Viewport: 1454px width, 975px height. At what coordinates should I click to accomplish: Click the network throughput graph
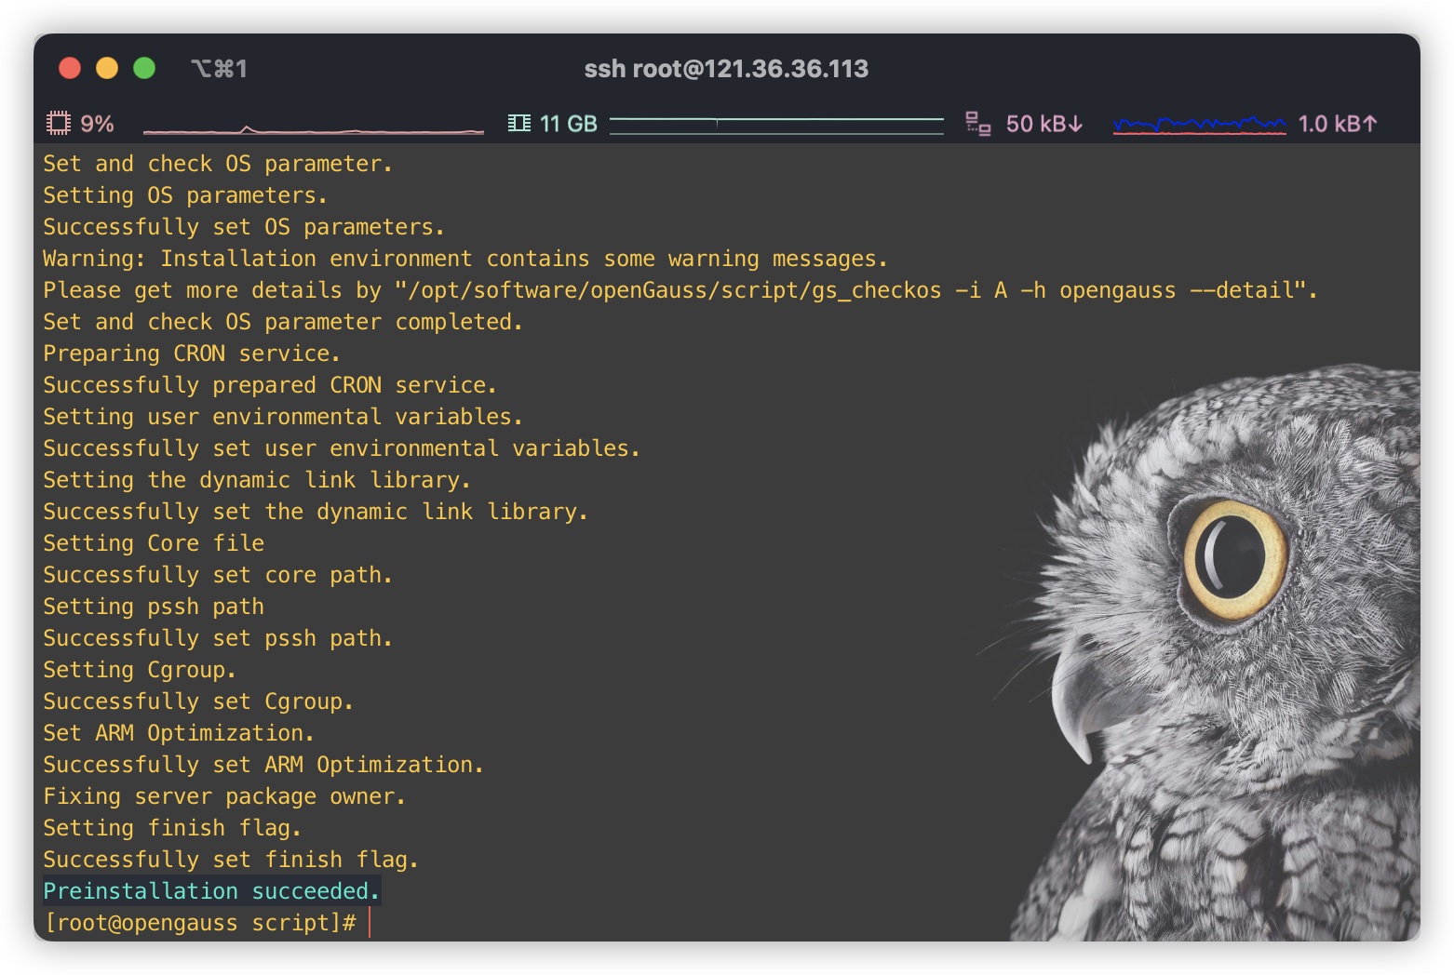(1199, 125)
